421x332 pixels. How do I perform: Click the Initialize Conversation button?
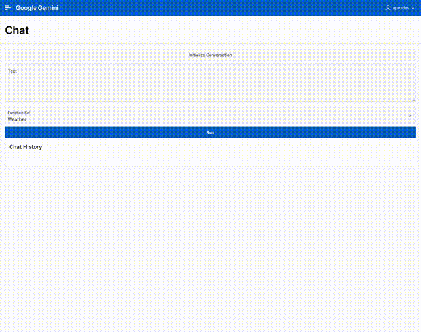tap(210, 55)
